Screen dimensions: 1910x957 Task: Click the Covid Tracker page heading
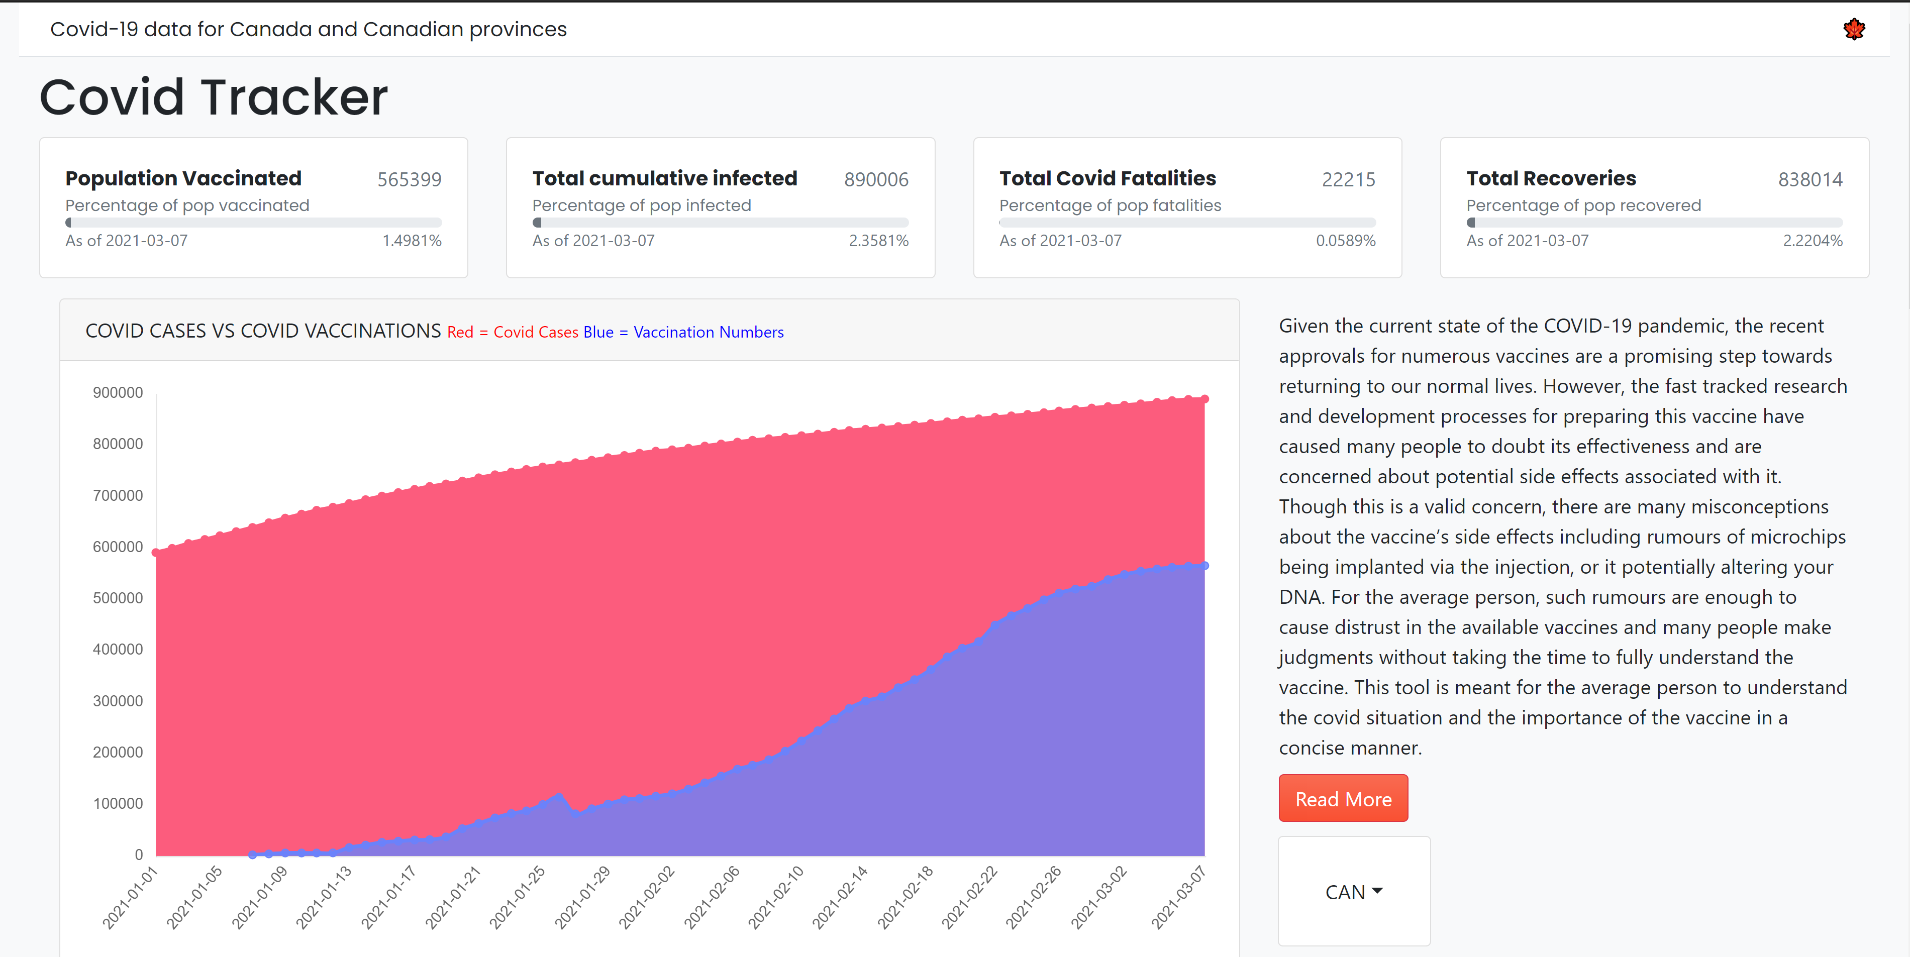(x=214, y=97)
